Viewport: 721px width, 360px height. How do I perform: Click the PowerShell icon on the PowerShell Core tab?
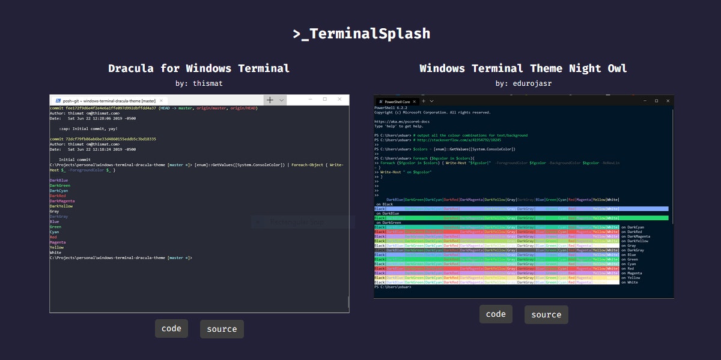382,102
